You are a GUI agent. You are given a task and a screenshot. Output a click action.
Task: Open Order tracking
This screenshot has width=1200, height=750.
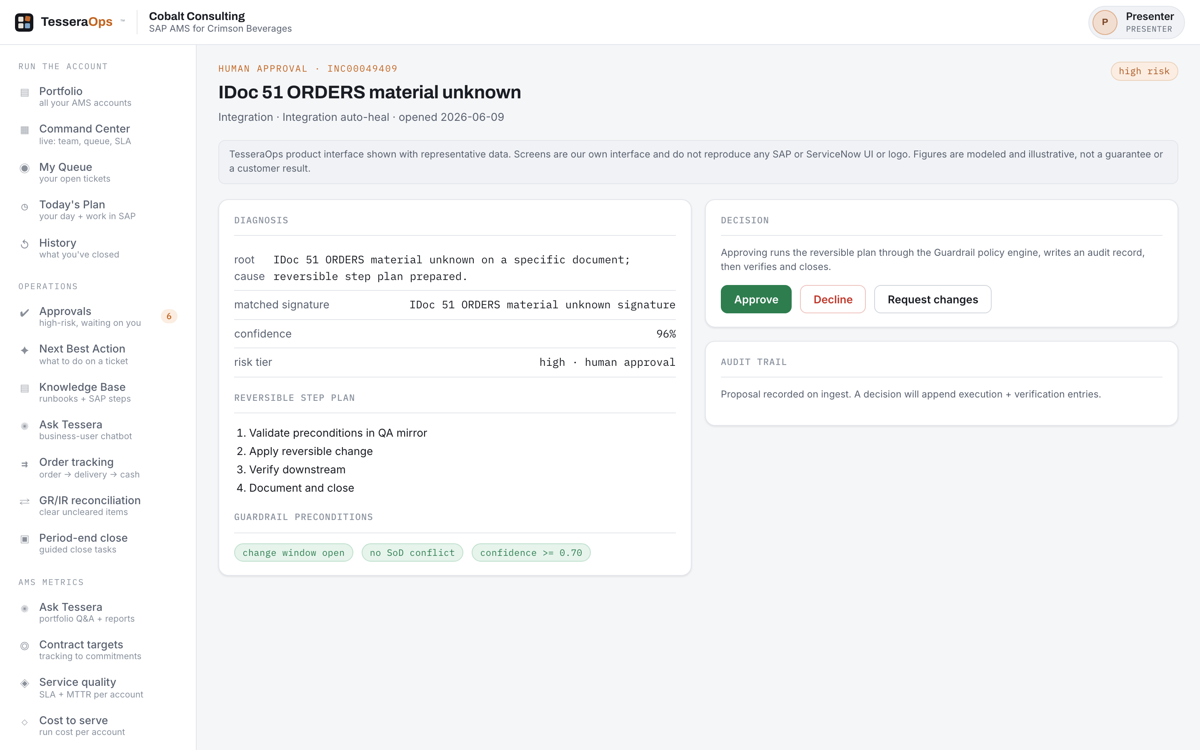click(x=97, y=468)
